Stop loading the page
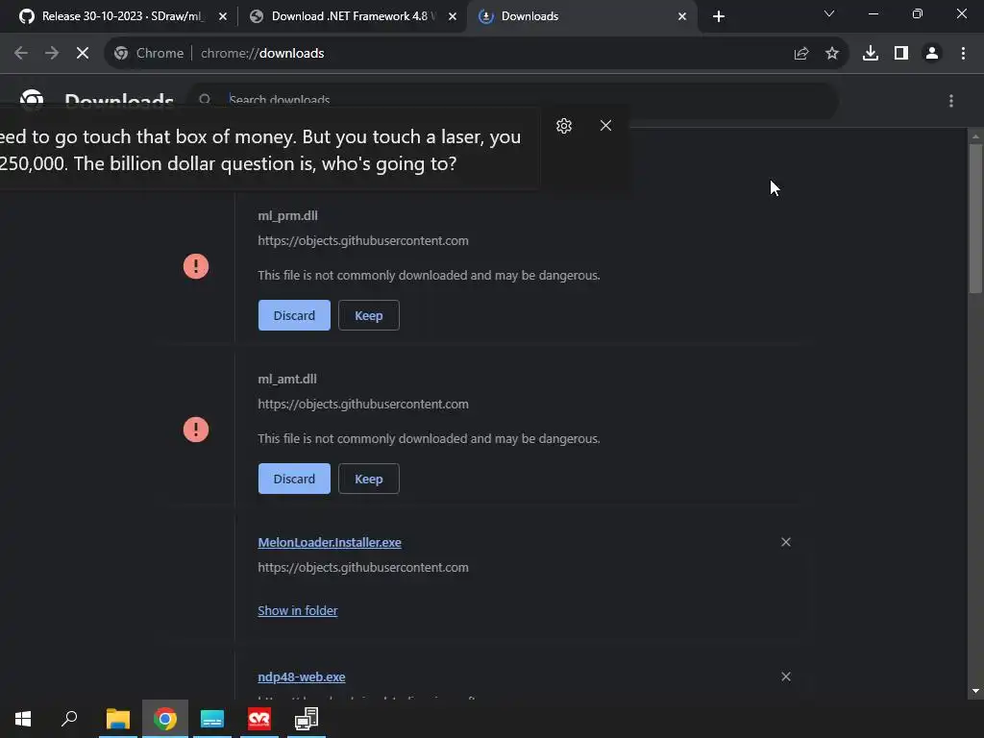Image resolution: width=984 pixels, height=738 pixels. 83,54
